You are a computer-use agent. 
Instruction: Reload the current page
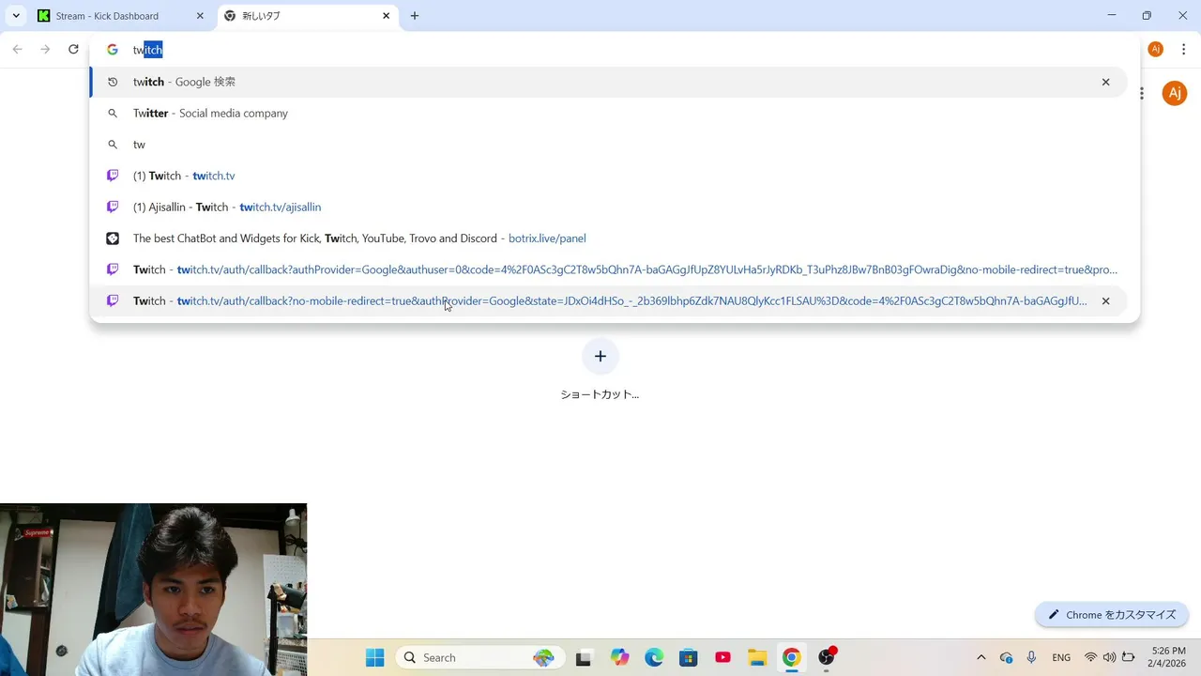coord(73,49)
